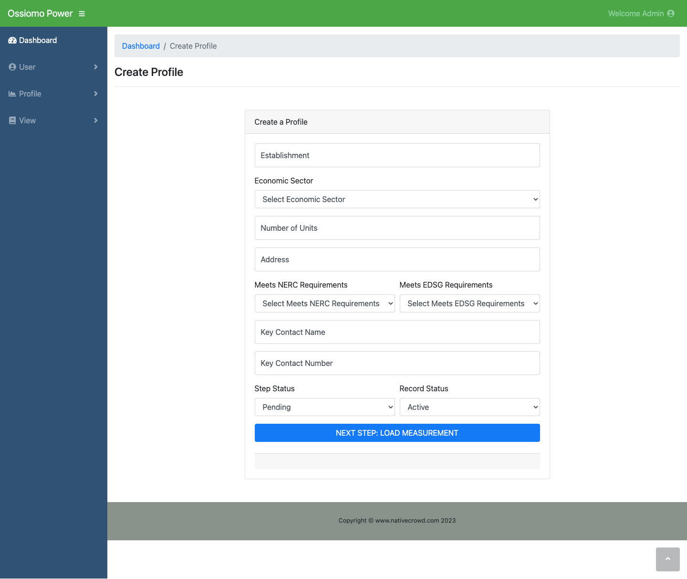687x579 pixels.
Task: Click the Create Profile page heading
Action: [x=149, y=72]
